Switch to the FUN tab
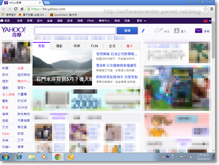The image size is (219, 165). point(94,46)
